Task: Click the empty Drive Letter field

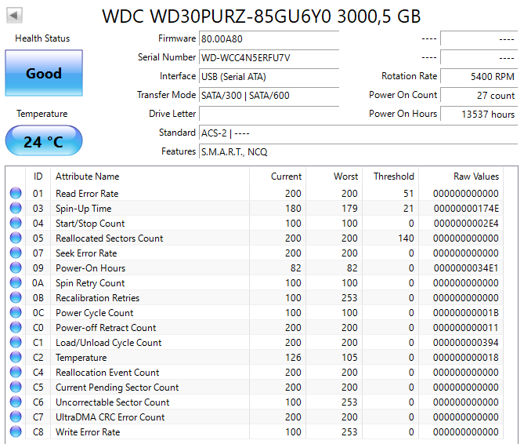Action: [x=269, y=114]
